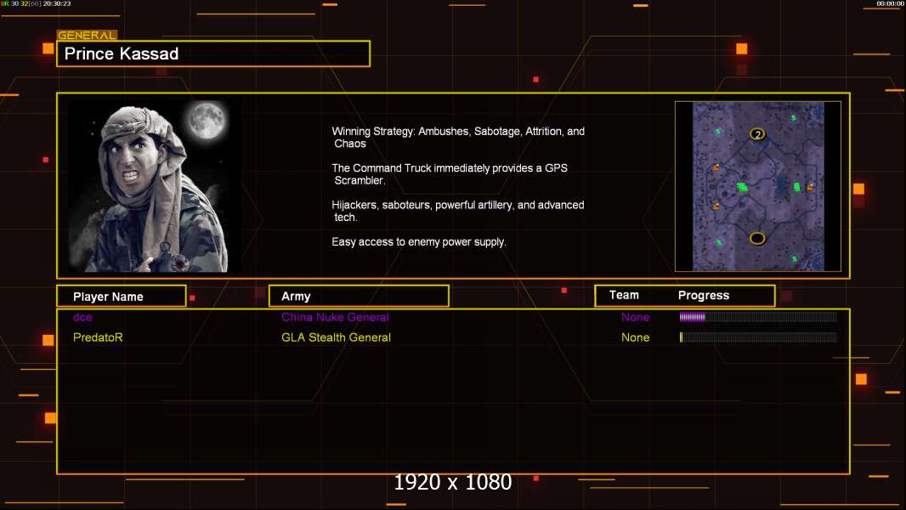Click the Prince Kassad portrait image
Image resolution: width=906 pixels, height=510 pixels.
pyautogui.click(x=154, y=186)
